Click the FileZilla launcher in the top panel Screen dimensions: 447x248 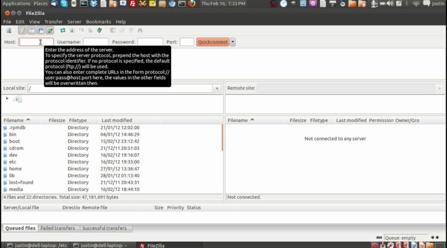tap(132, 4)
